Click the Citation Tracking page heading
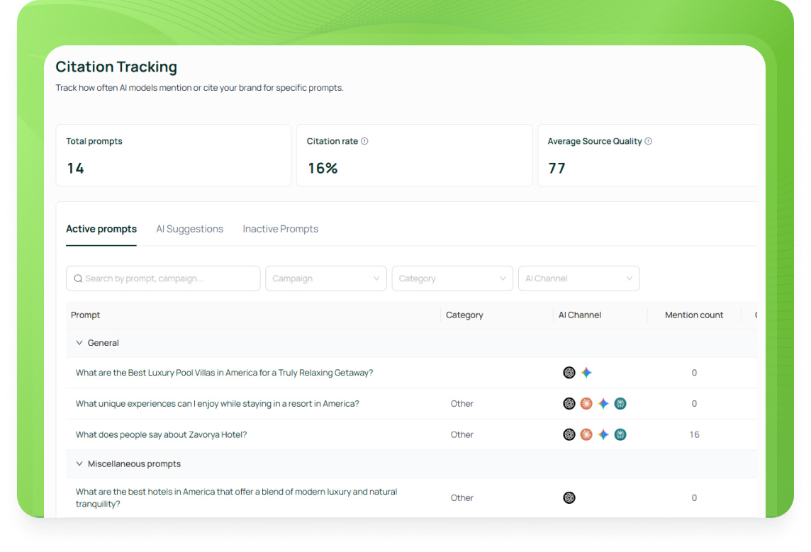811x552 pixels. coord(116,67)
